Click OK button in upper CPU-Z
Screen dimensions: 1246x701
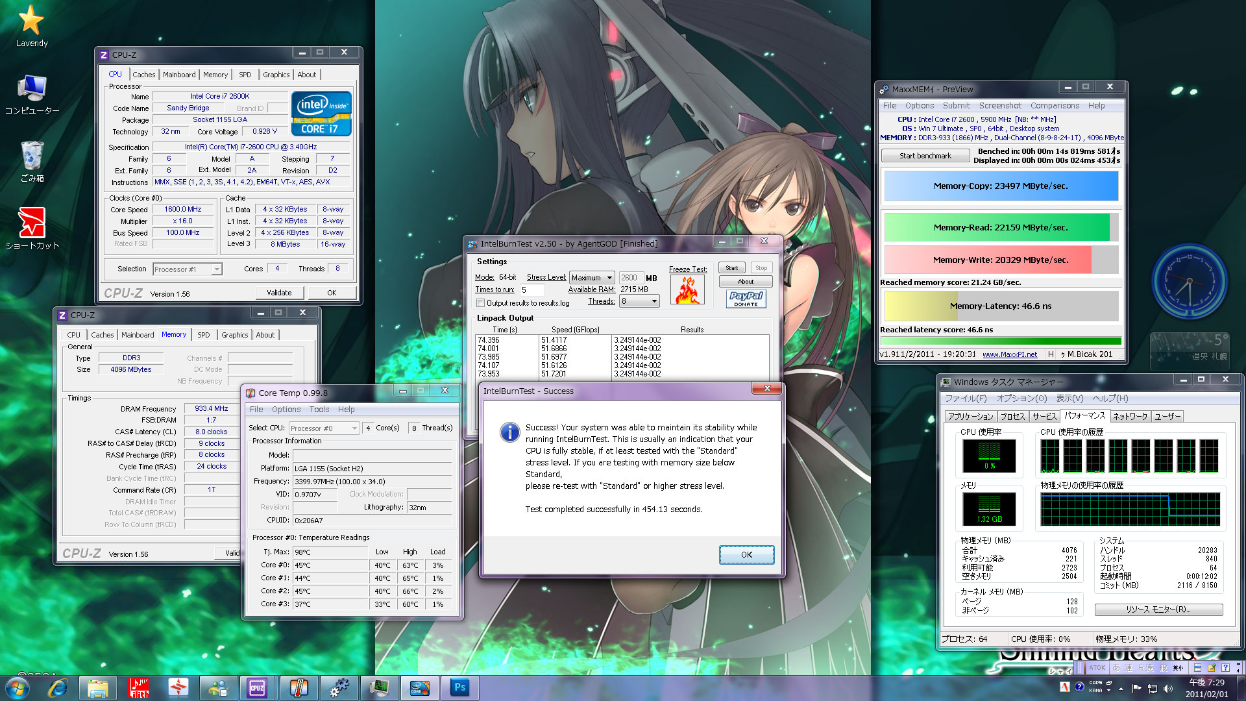coord(332,293)
